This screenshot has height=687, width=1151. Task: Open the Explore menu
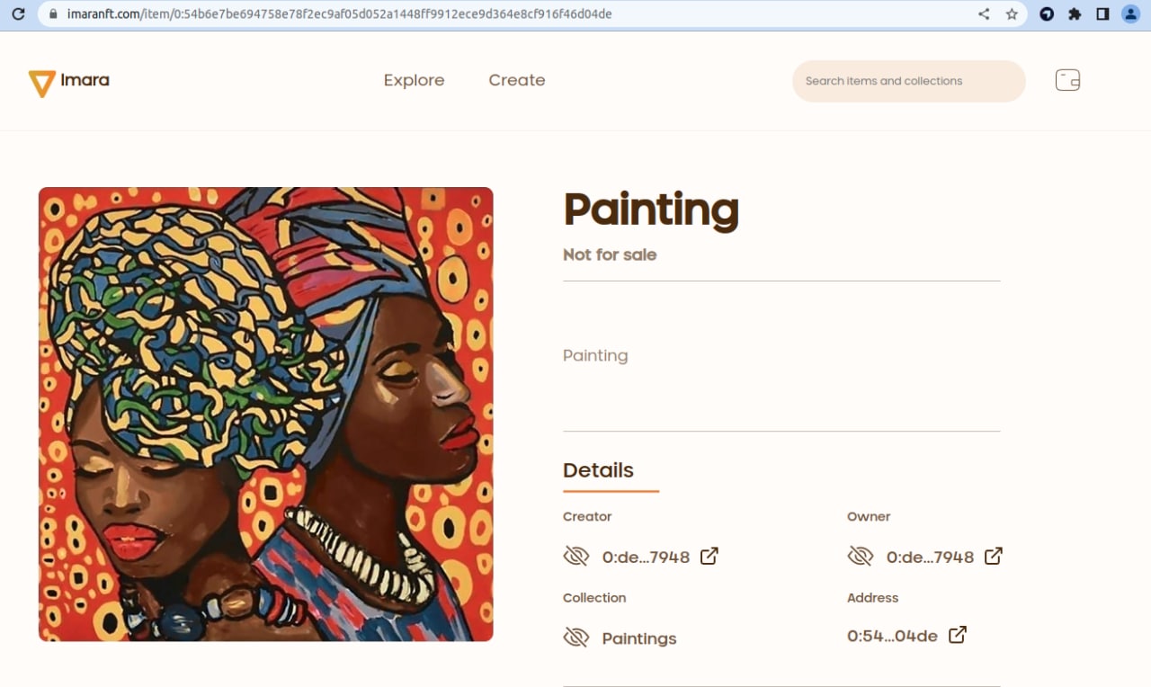point(414,80)
